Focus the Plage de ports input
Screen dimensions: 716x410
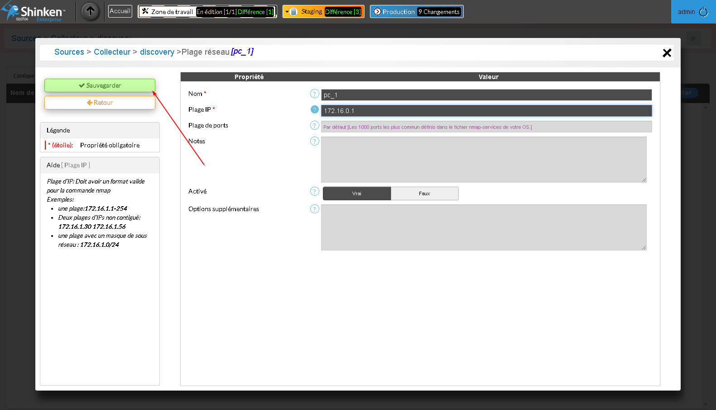click(x=486, y=127)
